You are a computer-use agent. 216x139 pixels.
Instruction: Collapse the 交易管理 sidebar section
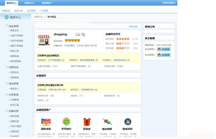click(7, 95)
